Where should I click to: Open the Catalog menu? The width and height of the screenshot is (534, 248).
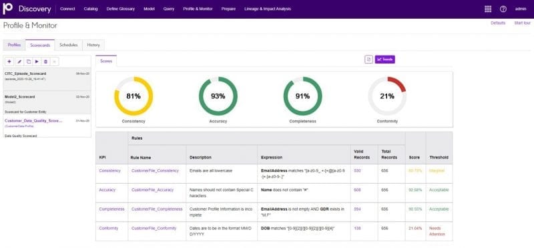click(91, 9)
